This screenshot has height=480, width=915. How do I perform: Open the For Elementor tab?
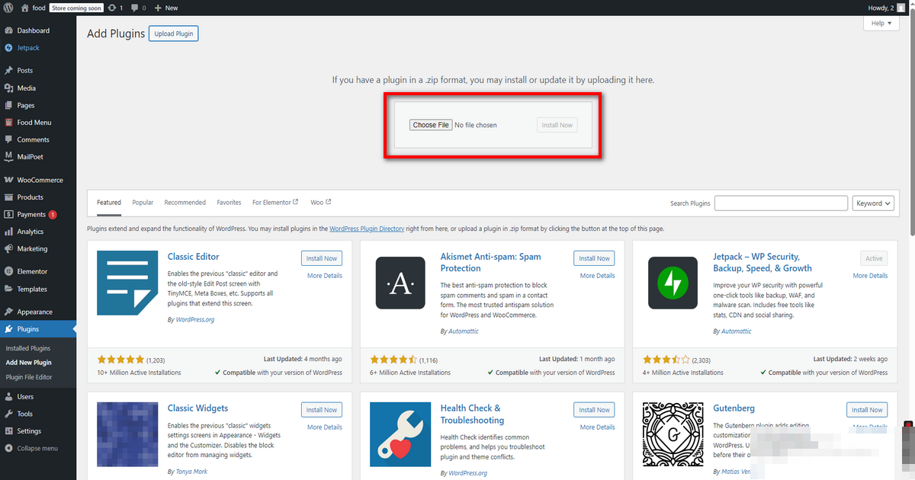tap(275, 203)
